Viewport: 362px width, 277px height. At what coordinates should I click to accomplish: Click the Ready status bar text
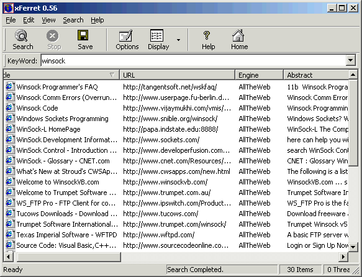coord(13,270)
